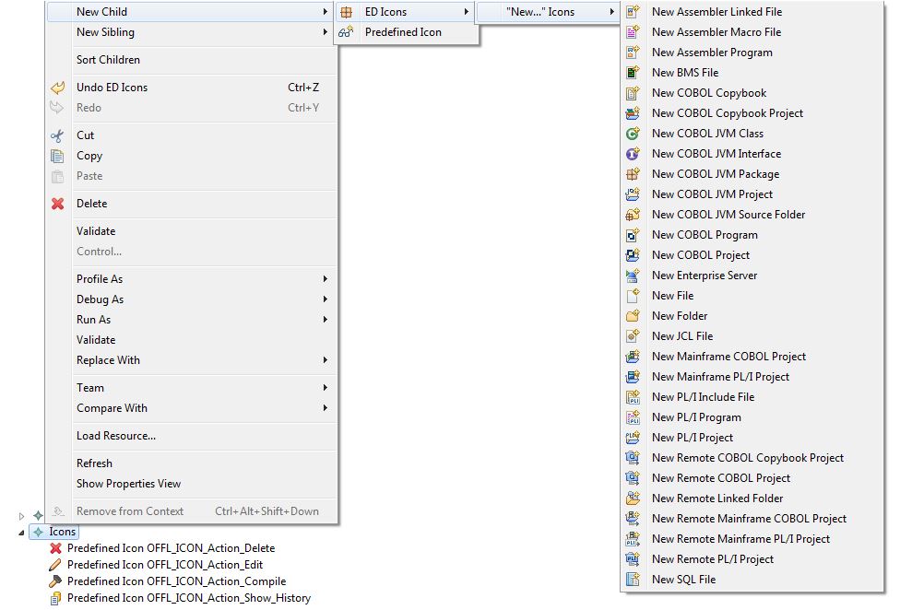This screenshot has height=610, width=900.
Task: Choose Sort Children from context menu
Action: click(108, 60)
